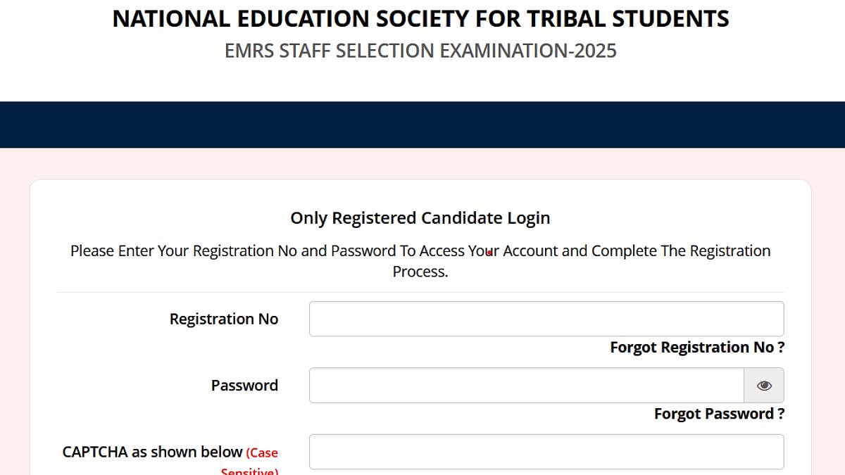Click inside the Registration No input box
Image resolution: width=845 pixels, height=475 pixels.
click(546, 318)
